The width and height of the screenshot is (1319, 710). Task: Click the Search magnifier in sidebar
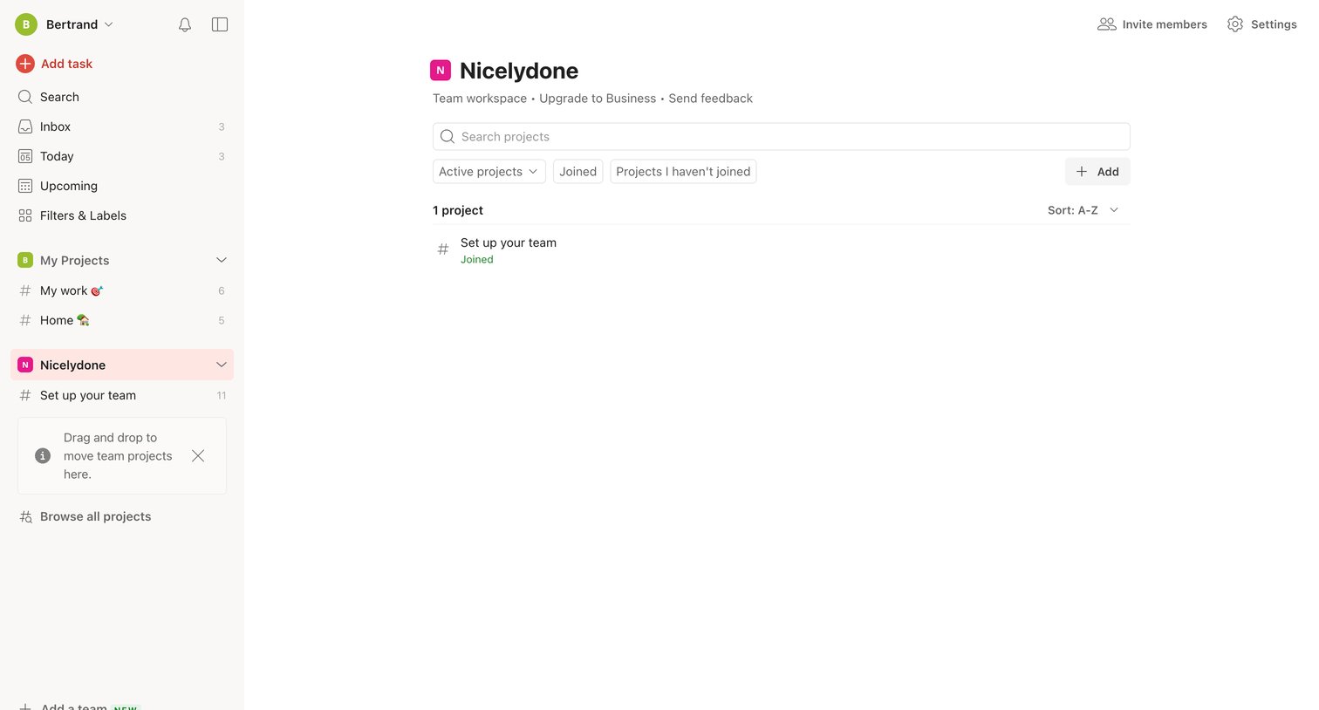coord(25,97)
